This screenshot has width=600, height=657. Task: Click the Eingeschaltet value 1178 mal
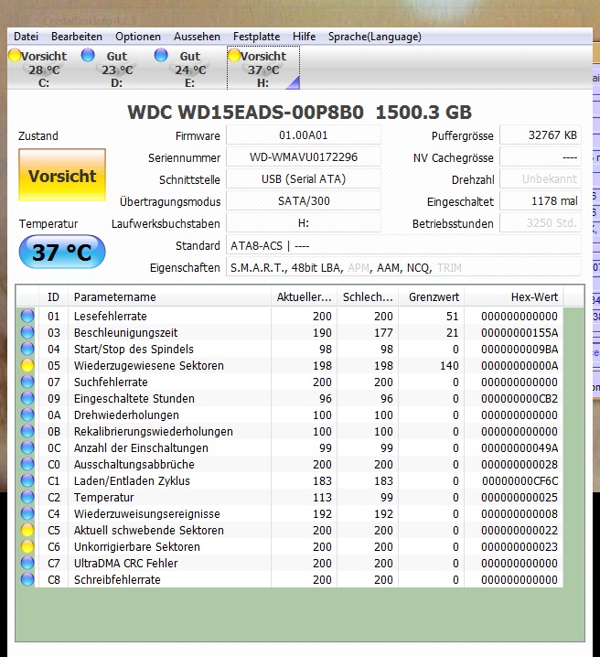click(541, 201)
